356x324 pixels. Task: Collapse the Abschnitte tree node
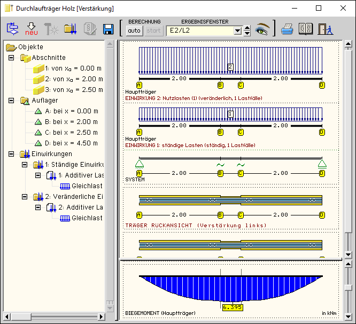point(12,58)
